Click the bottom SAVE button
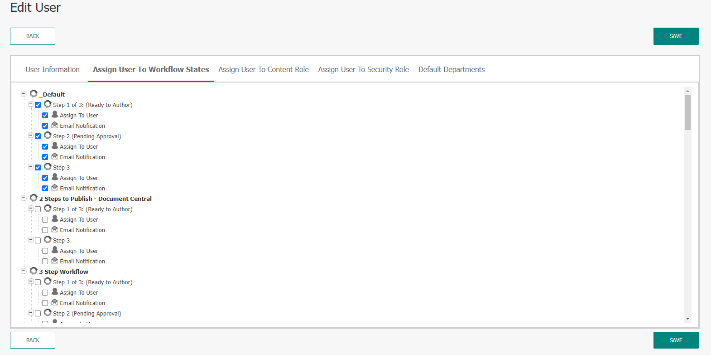711x359 pixels. pos(676,340)
